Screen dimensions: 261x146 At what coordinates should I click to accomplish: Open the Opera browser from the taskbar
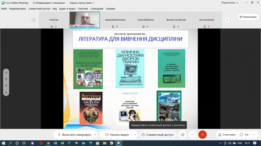(x=41, y=143)
